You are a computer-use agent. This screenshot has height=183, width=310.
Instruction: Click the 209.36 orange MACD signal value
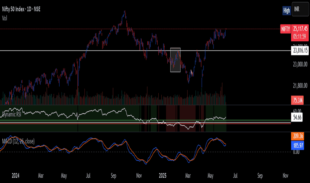tap(298, 136)
